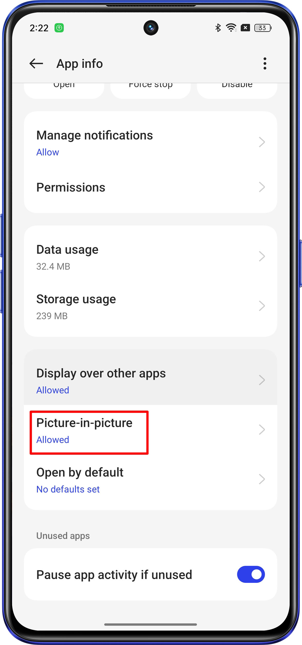Viewport: 302px width, 645px height.
Task: Expand Storage usage details
Action: (x=150, y=306)
